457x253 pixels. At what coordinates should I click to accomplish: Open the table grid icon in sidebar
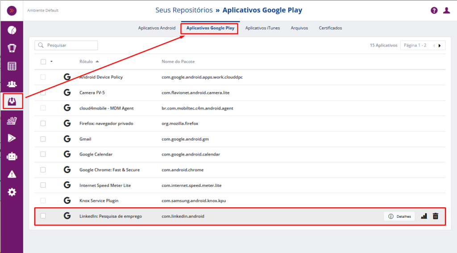pos(12,66)
